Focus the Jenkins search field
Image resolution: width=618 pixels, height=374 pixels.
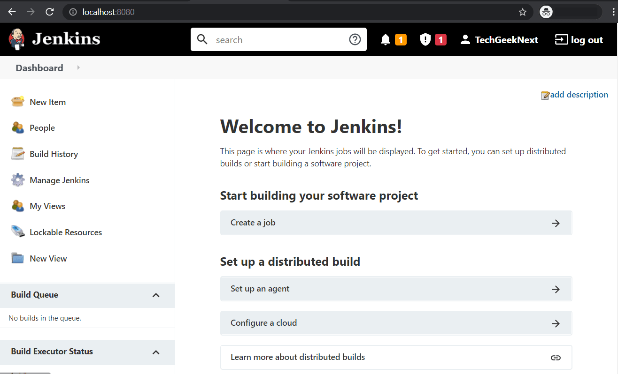278,39
